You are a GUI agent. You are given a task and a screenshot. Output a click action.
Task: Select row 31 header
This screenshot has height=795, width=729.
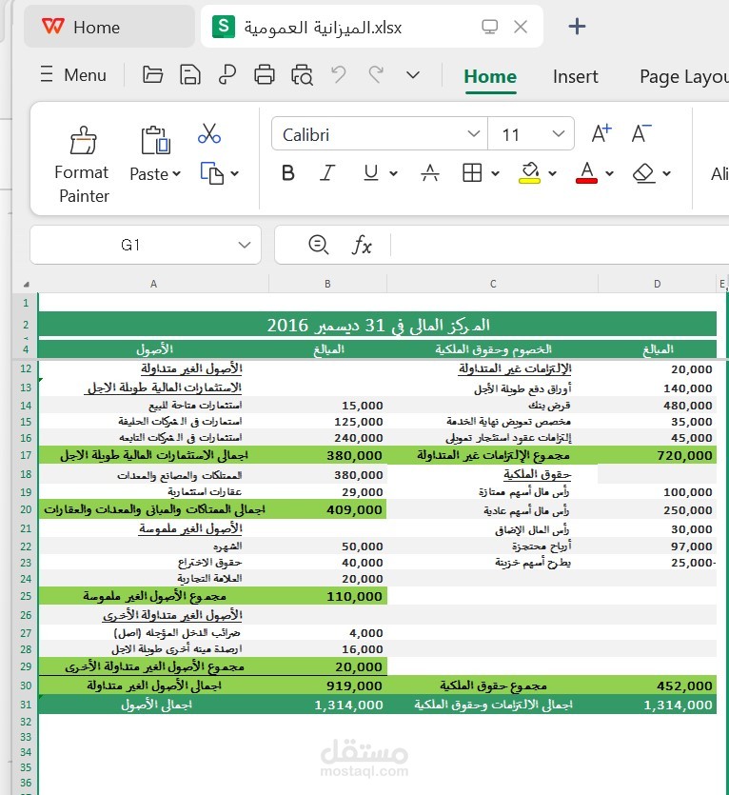pyautogui.click(x=26, y=705)
